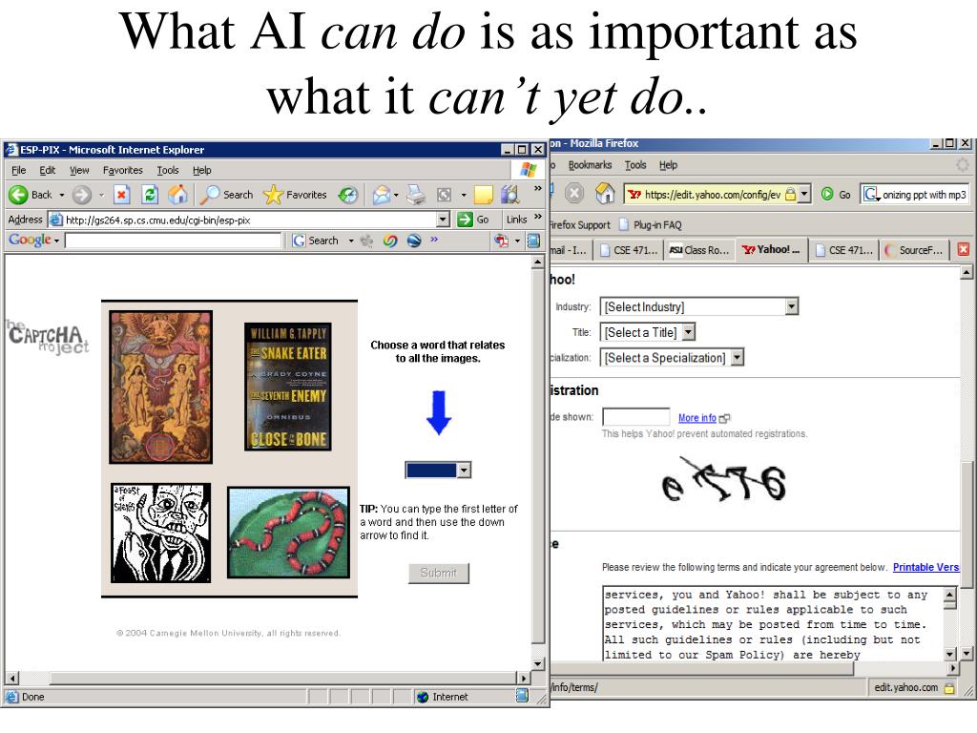Screen dimensions: 977x733
Task: Click the Plug-in FAQ bookmark in Firefox
Action: [x=651, y=225]
